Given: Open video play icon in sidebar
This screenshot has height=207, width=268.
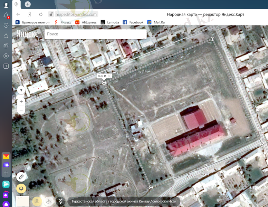Looking at the screenshot, I should [6, 56].
